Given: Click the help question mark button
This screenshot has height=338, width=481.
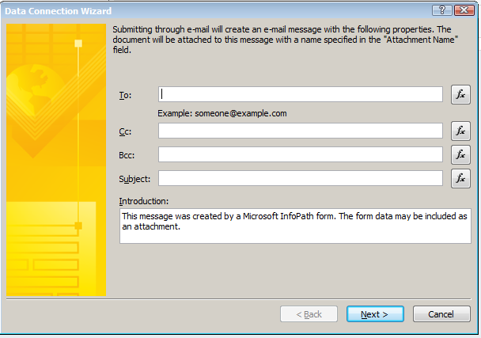Looking at the screenshot, I should coord(442,10).
